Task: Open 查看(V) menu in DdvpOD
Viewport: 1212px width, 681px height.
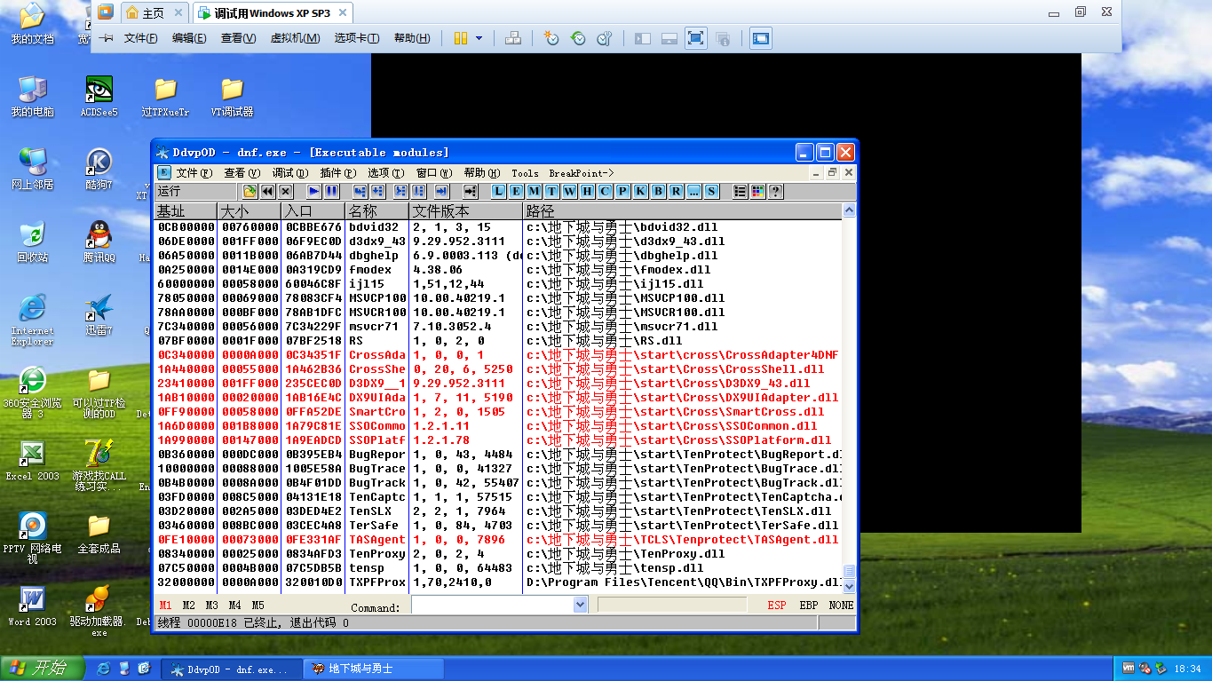Action: coord(242,173)
